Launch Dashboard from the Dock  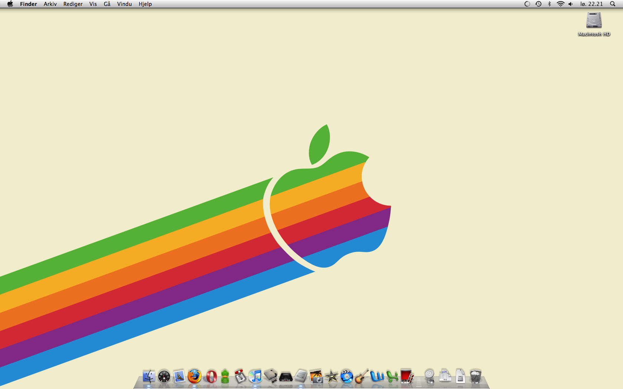[164, 376]
